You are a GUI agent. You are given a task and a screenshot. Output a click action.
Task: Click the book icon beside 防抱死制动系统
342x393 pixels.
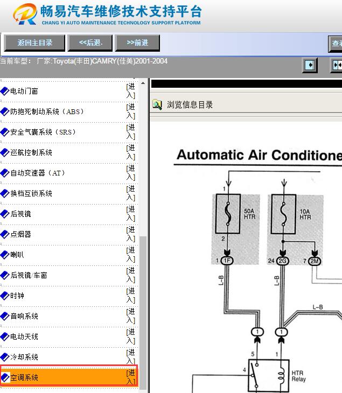point(5,111)
